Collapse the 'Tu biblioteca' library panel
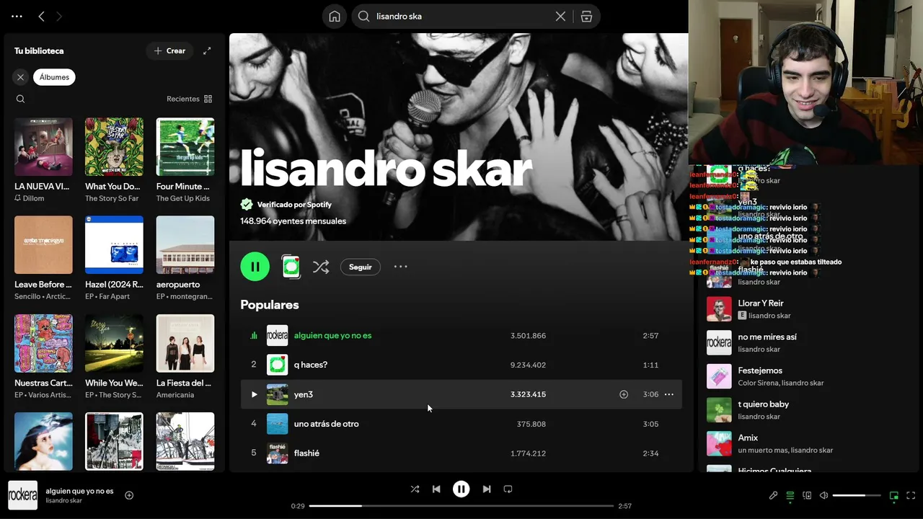Viewport: 923px width, 519px height. coord(39,50)
